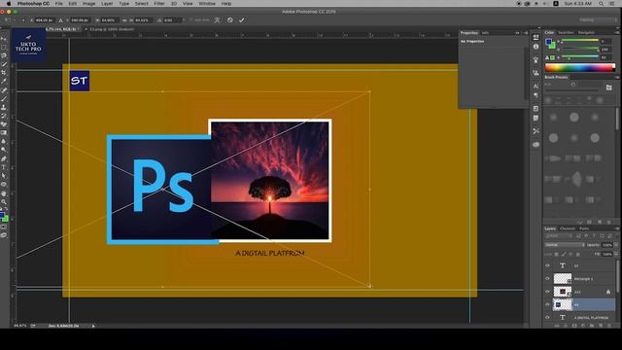The width and height of the screenshot is (622, 350).
Task: Open the Apple menu
Action: coord(9,4)
